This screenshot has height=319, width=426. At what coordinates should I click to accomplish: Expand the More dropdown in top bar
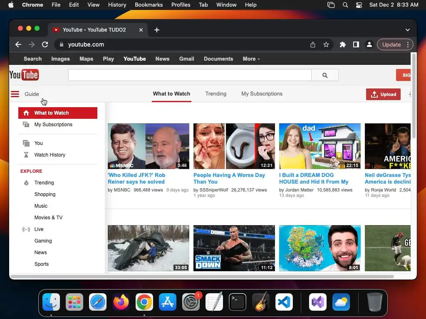pos(251,59)
